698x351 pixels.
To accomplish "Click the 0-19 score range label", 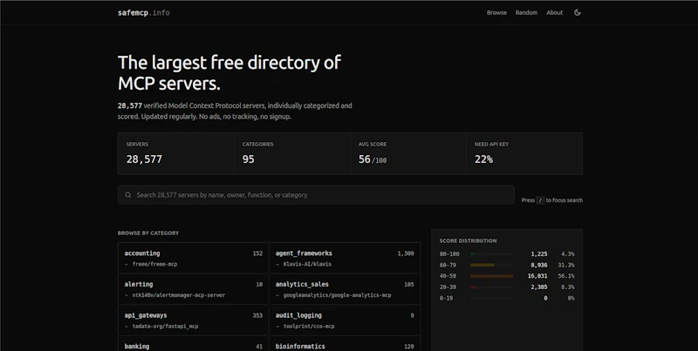I will point(446,298).
